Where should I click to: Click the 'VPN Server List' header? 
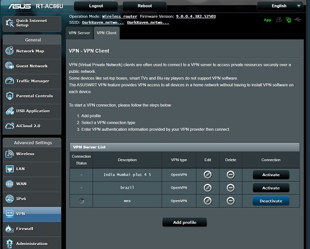click(185, 147)
